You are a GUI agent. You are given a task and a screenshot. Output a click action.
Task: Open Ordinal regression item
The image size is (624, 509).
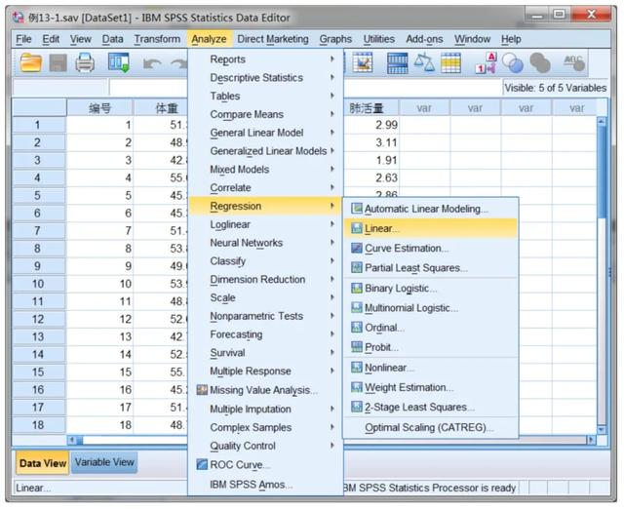click(431, 328)
